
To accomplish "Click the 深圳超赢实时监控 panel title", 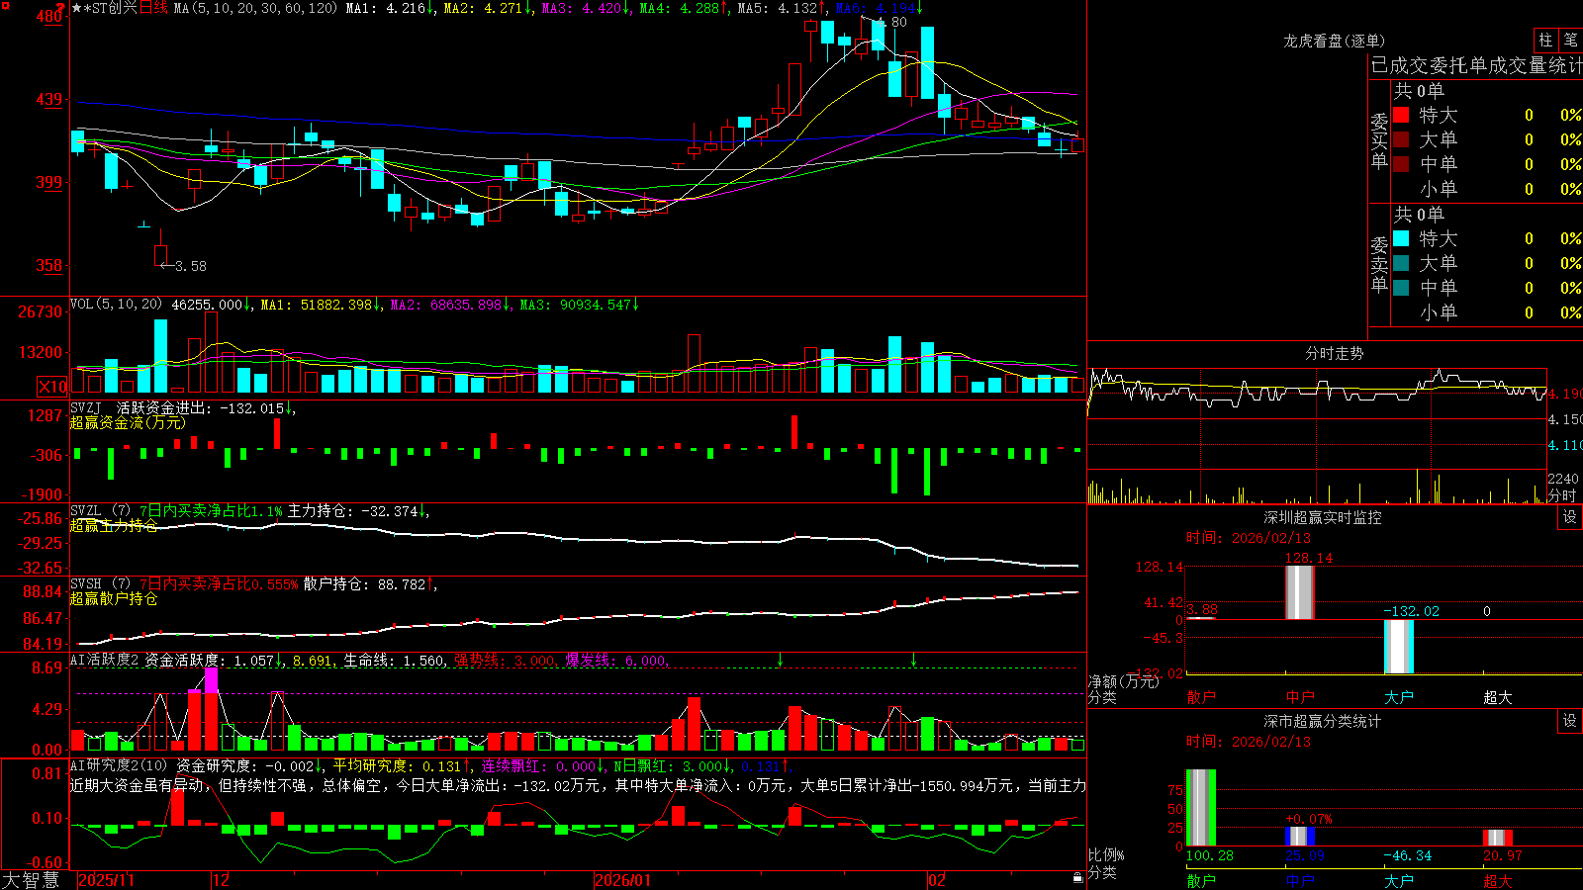I will pyautogui.click(x=1322, y=517).
